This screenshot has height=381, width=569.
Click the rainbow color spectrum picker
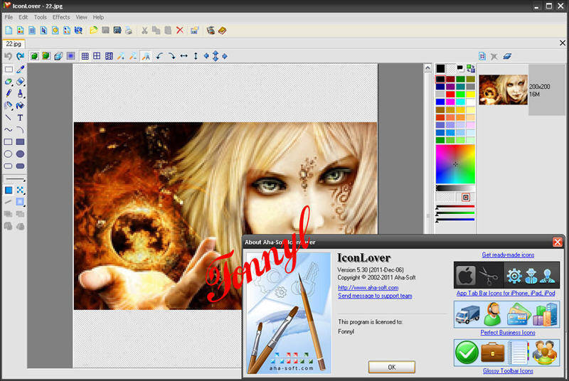point(455,164)
